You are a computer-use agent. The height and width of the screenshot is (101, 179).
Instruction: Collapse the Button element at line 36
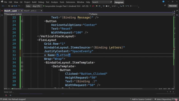[22, 70]
